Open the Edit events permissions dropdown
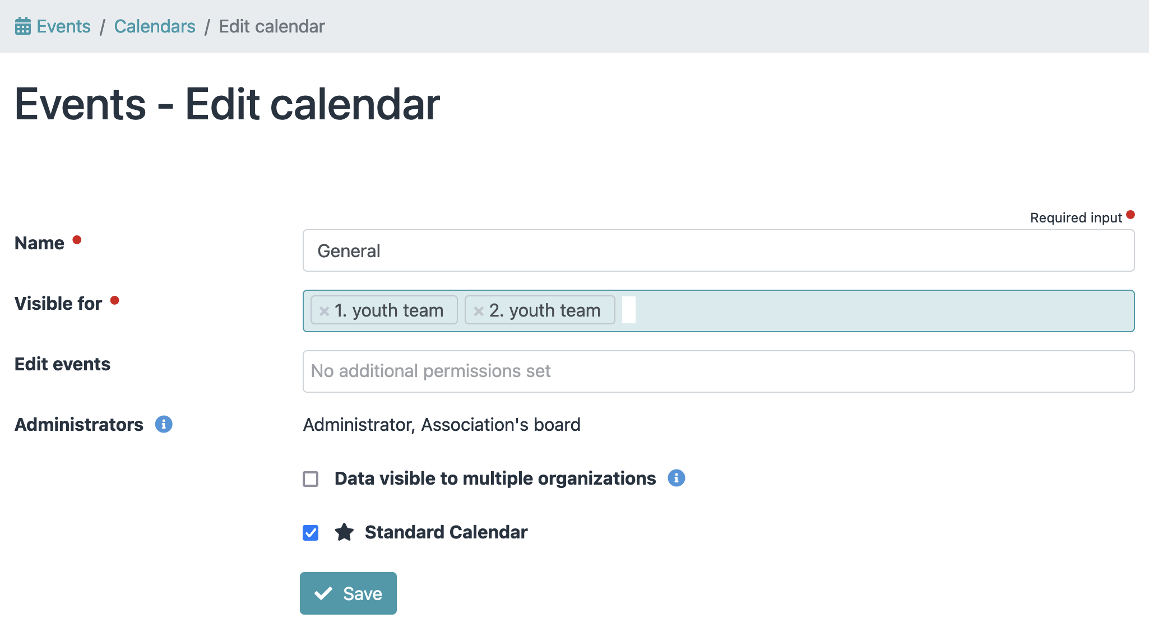 tap(718, 371)
